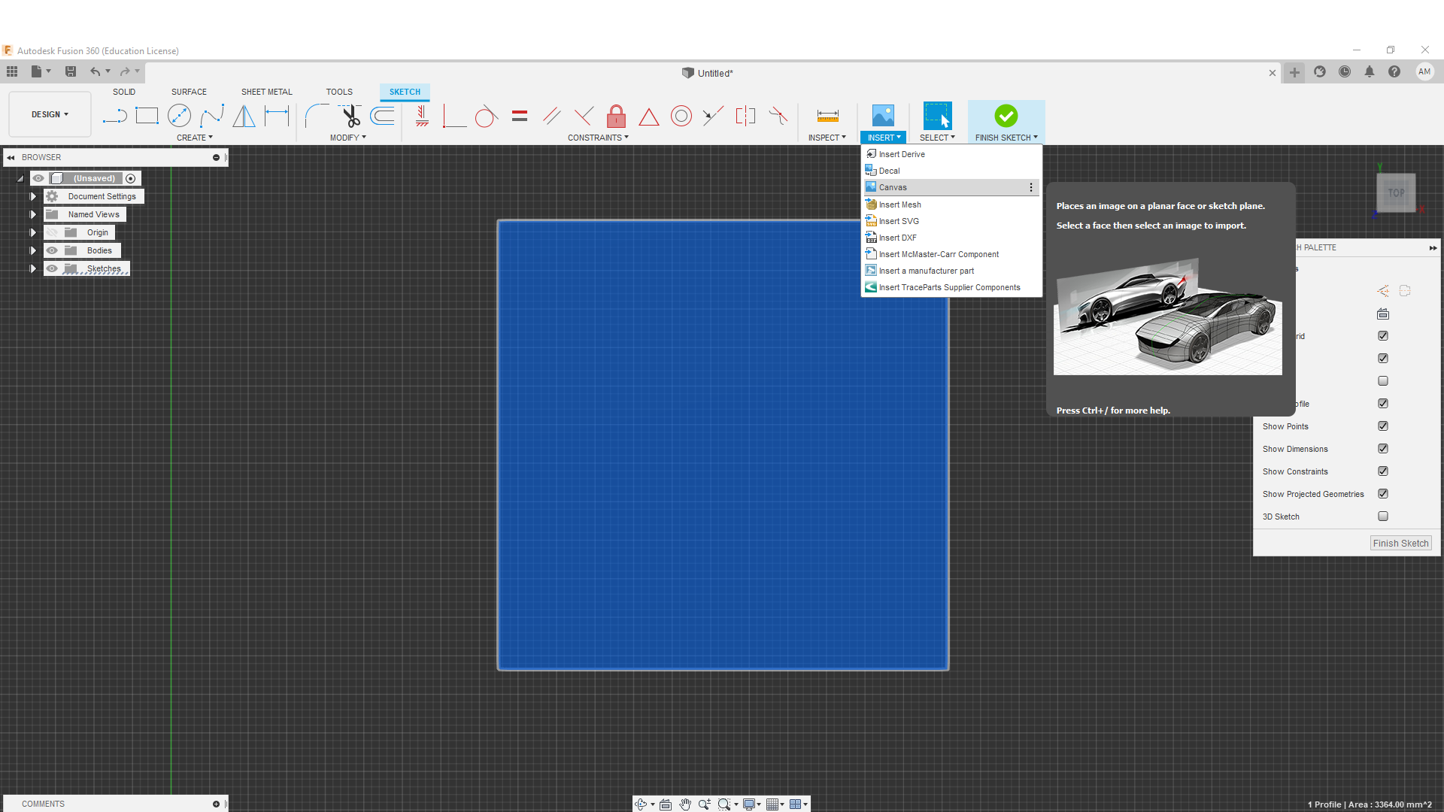Click the TOP face of view cube
Image resolution: width=1444 pixels, height=812 pixels.
pyautogui.click(x=1396, y=192)
